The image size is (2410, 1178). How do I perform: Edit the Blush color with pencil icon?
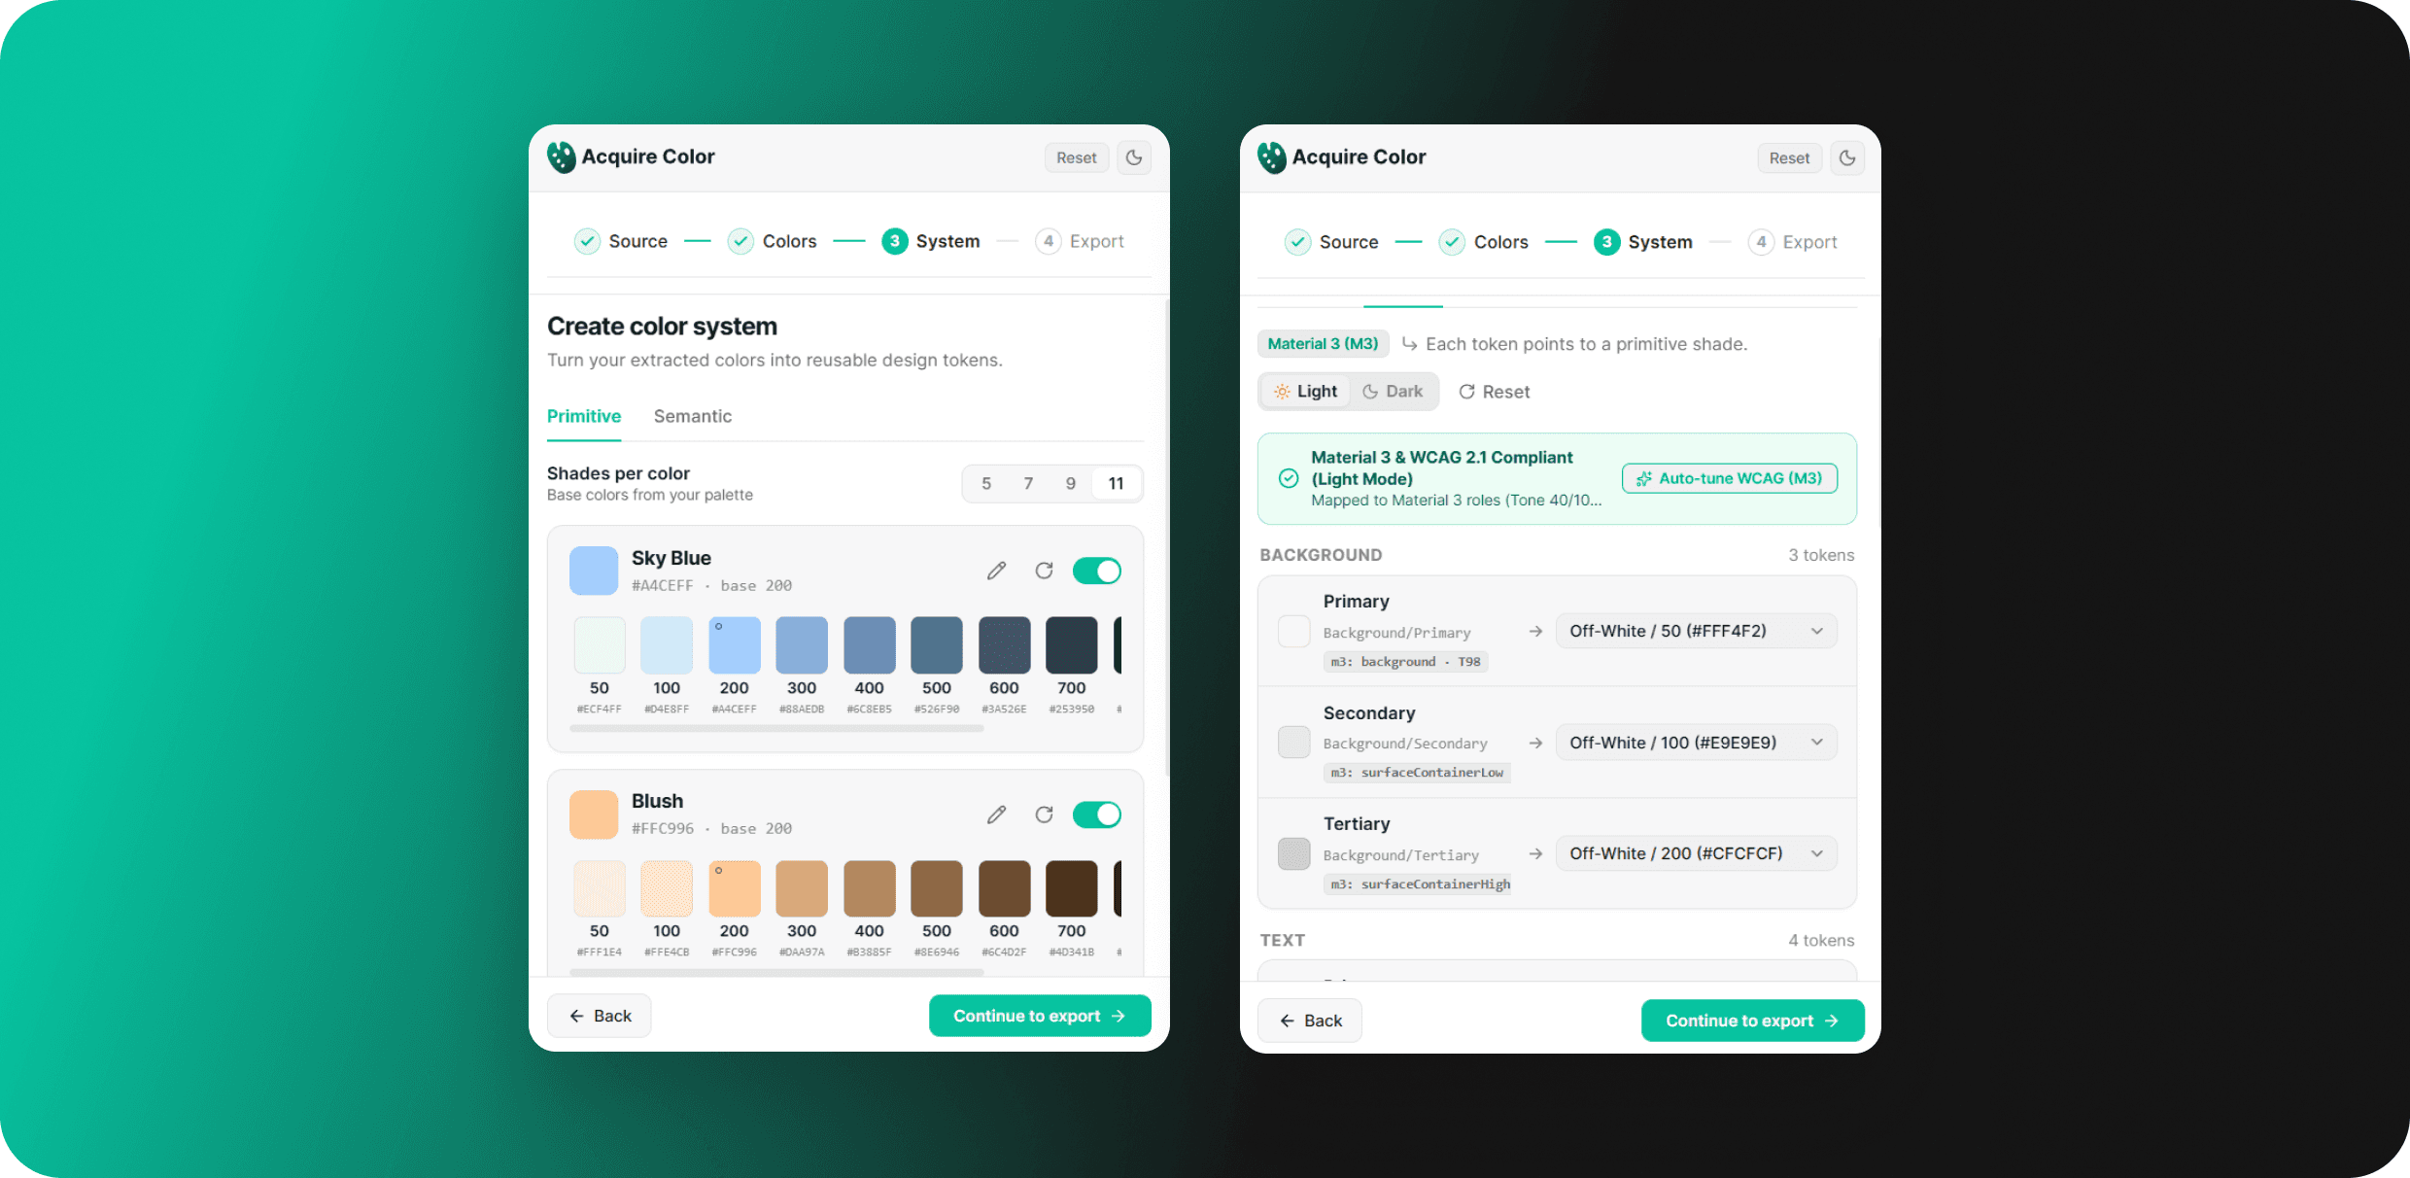click(996, 814)
